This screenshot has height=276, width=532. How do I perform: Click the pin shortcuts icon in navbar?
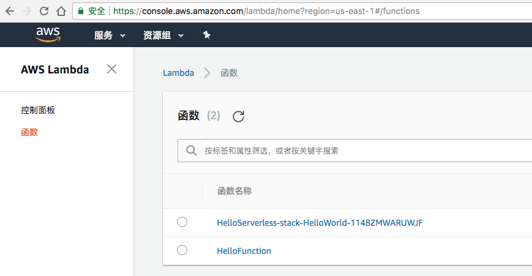(207, 35)
